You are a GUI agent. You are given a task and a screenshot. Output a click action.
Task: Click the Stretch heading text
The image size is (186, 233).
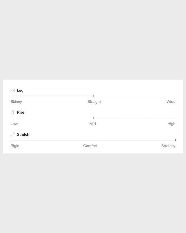pyautogui.click(x=23, y=135)
